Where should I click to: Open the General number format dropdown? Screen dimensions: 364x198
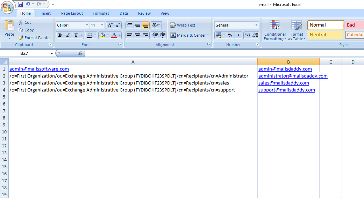(x=256, y=25)
